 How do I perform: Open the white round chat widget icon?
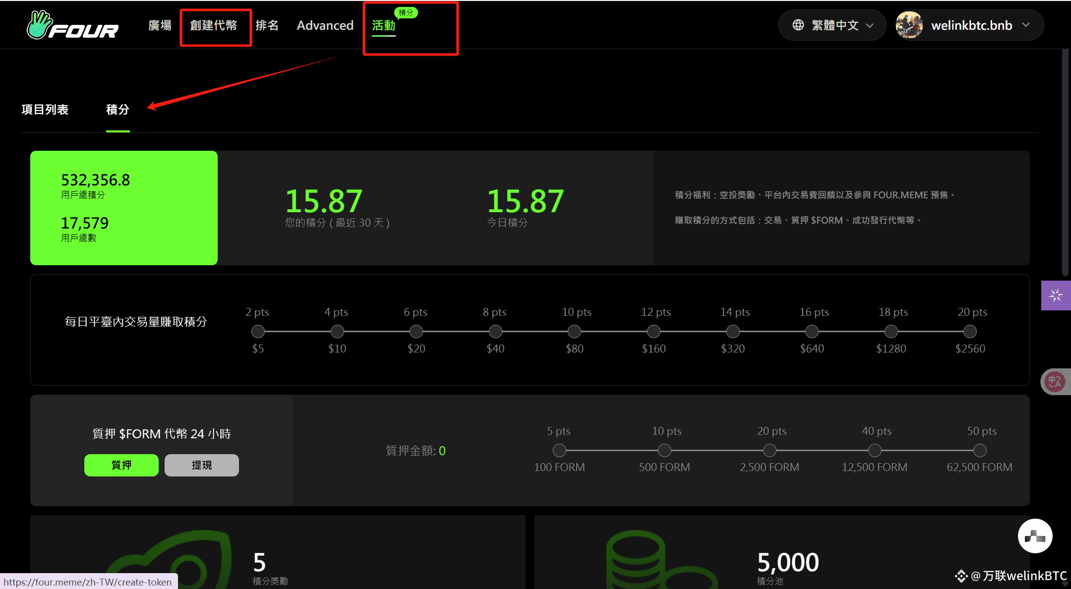(1035, 536)
